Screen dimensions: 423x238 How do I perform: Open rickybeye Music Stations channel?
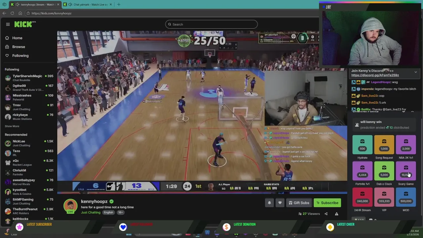tap(29, 117)
